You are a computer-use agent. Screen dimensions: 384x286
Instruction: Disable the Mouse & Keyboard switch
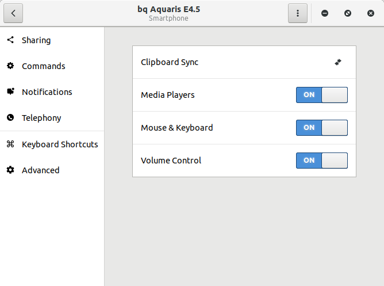coord(322,128)
